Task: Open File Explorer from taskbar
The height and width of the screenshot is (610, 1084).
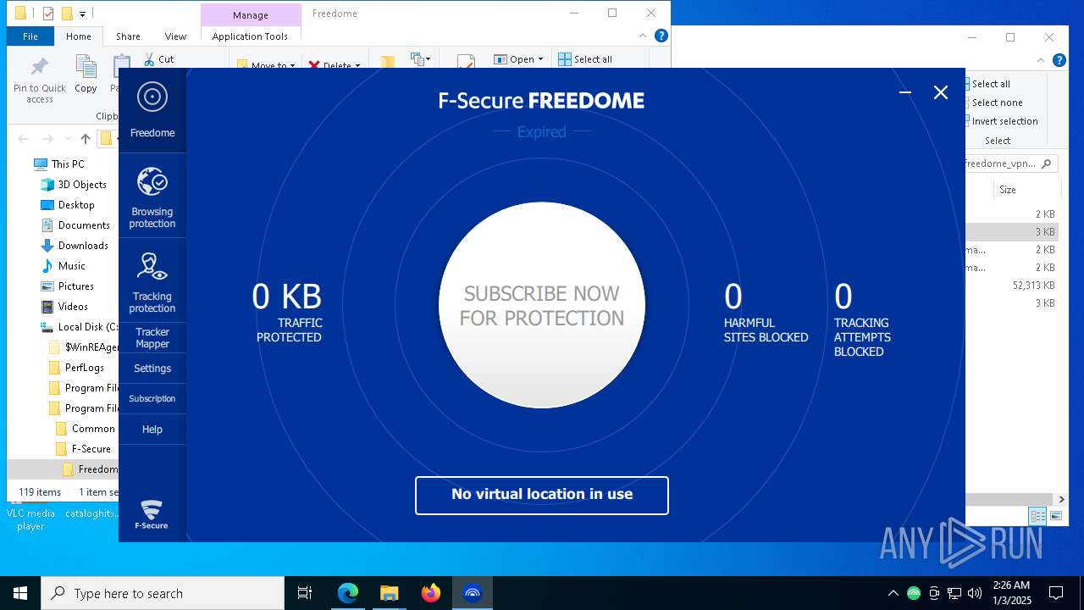Action: 390,593
